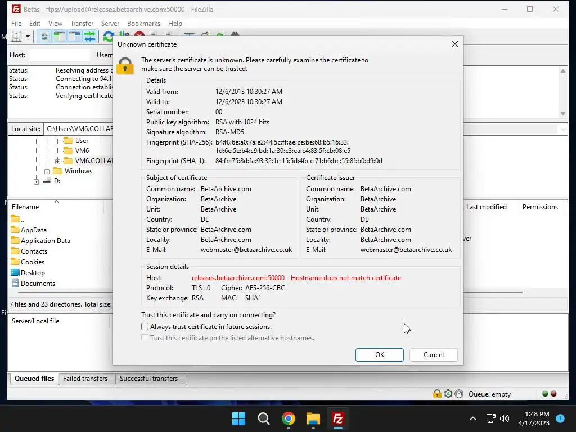Enable Always trust certificate in future sessions
The image size is (576, 432).
[145, 327]
